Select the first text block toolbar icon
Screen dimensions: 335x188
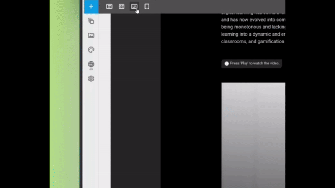(x=109, y=7)
